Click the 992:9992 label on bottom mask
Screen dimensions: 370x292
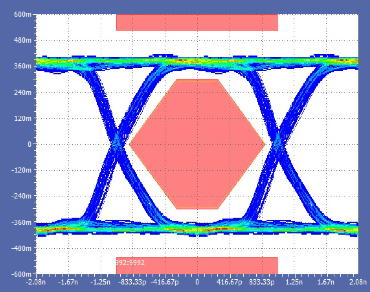[130, 263]
